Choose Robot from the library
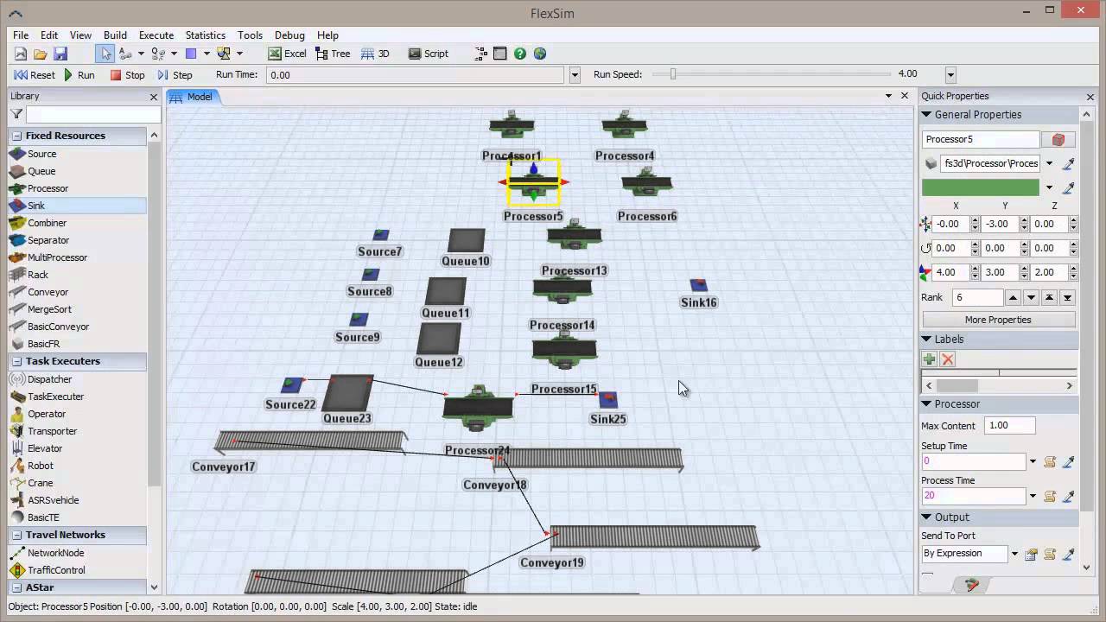 click(41, 466)
